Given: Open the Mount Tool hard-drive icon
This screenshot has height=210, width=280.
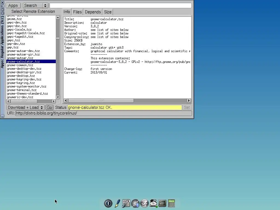Looking at the screenshot, I should [153, 203].
